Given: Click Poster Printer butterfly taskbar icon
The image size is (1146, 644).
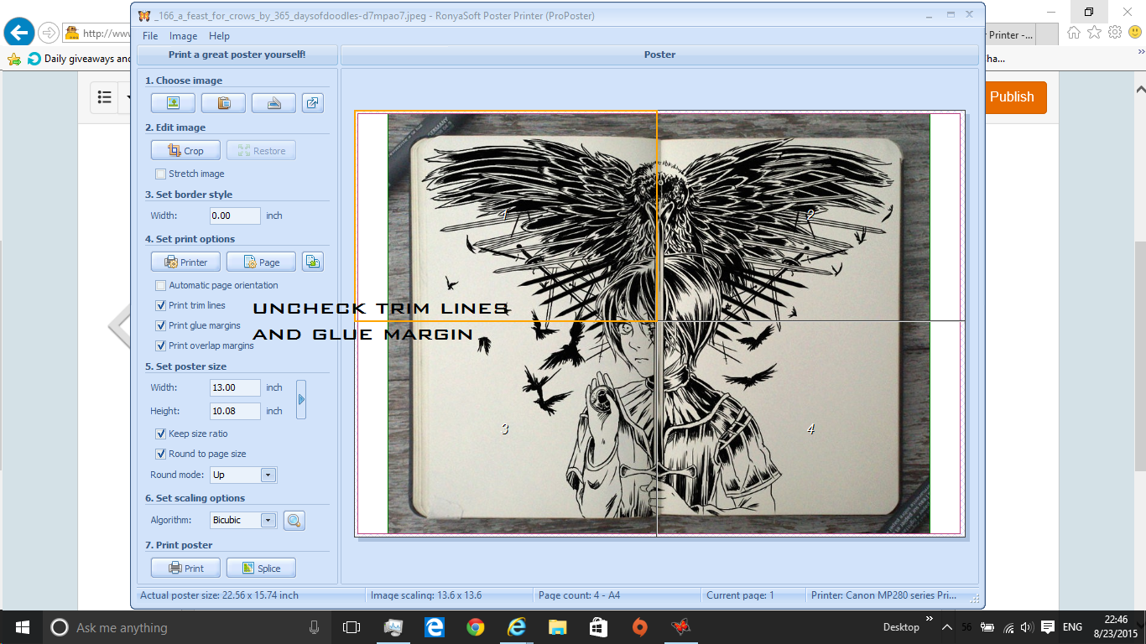Looking at the screenshot, I should (x=680, y=627).
